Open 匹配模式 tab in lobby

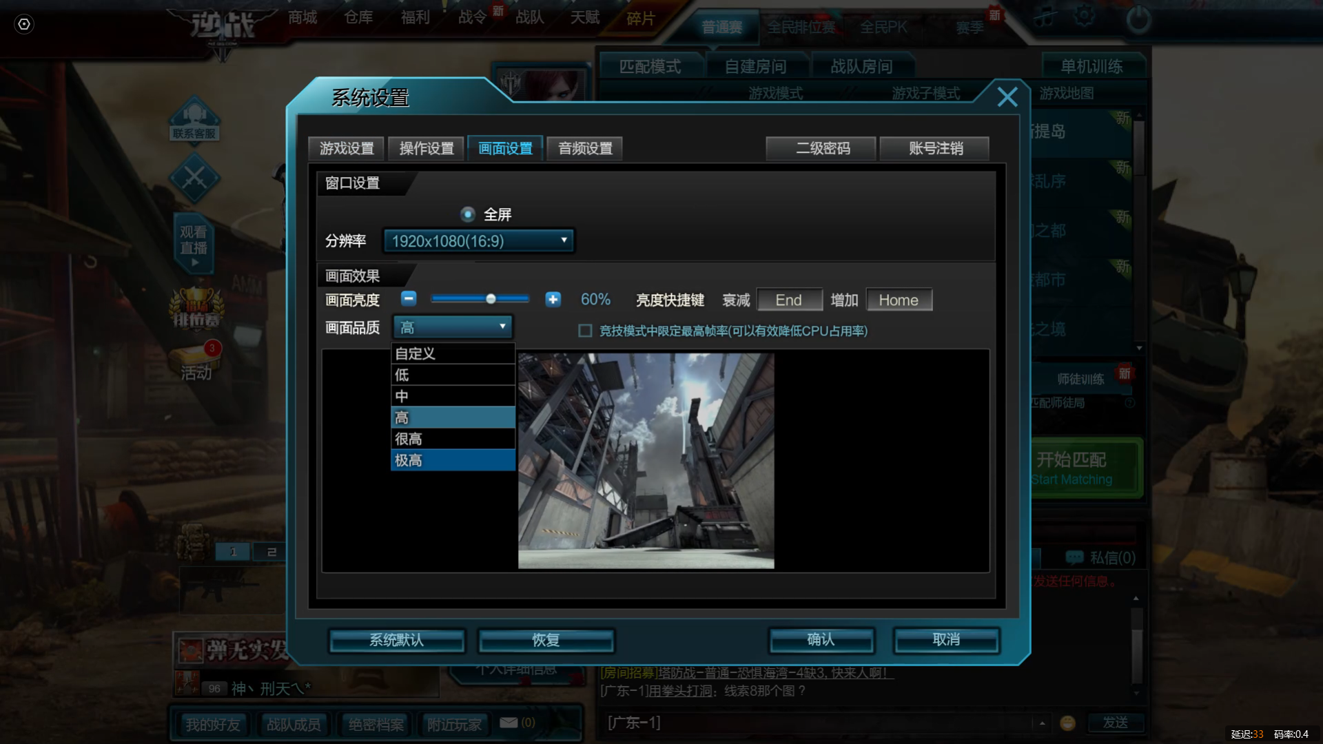pos(650,66)
